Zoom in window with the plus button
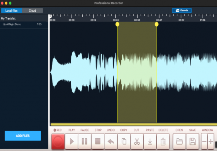The image size is (217, 151). coord(211,141)
